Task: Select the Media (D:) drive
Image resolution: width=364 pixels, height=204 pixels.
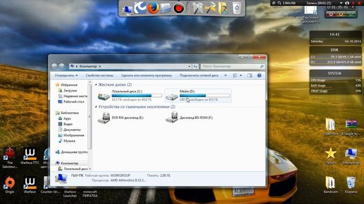Action: click(198, 95)
